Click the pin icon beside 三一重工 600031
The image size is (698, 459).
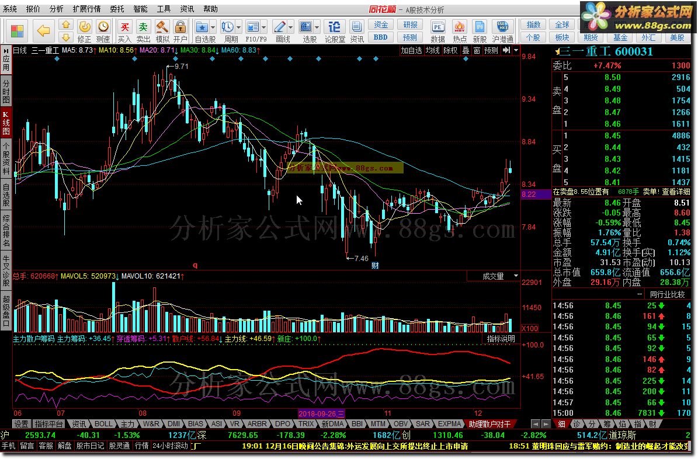pos(557,52)
